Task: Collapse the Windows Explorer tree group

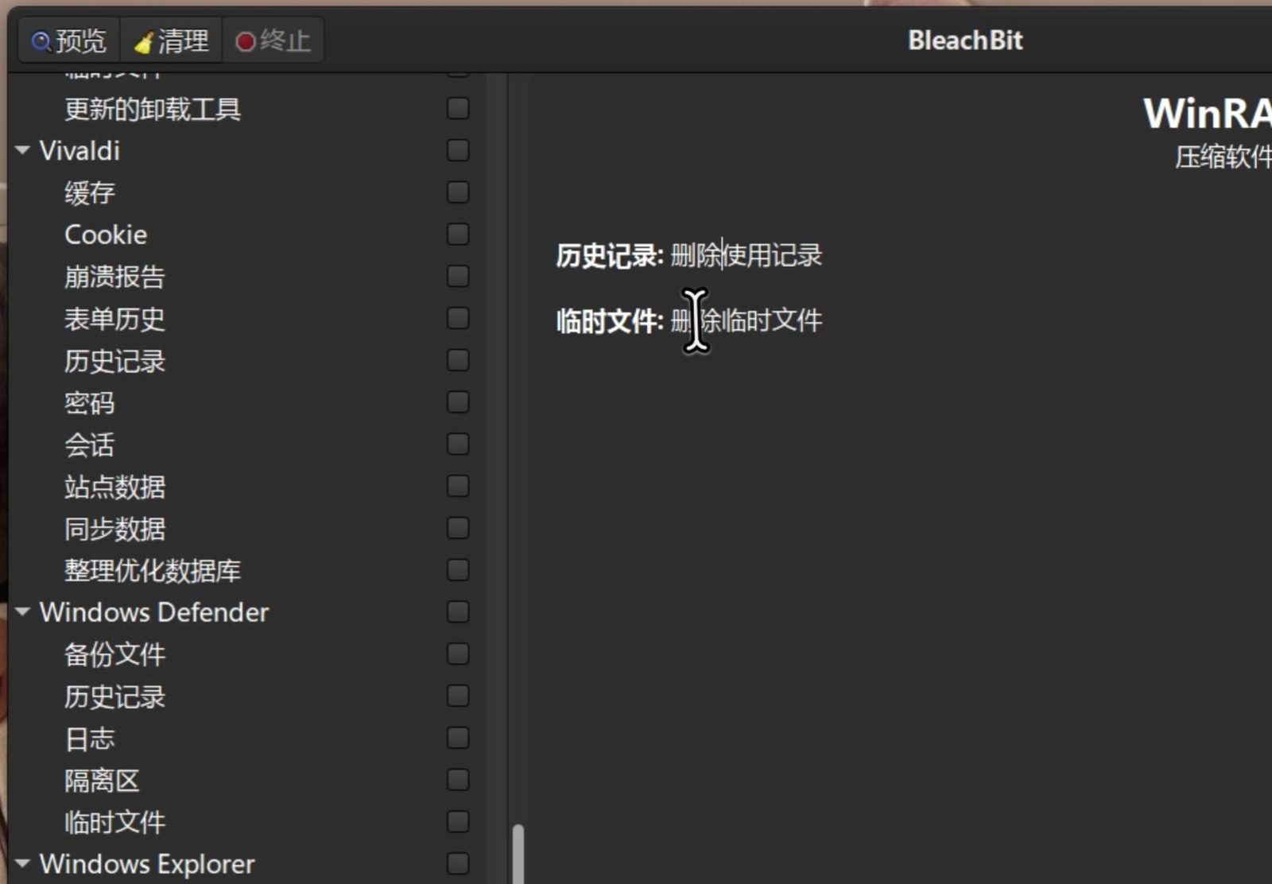Action: click(22, 863)
